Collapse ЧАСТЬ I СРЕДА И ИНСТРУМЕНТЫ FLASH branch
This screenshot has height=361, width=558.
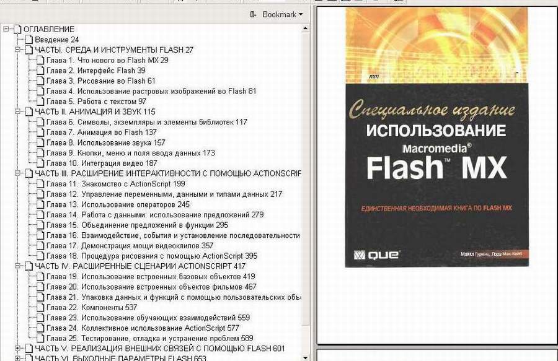17,50
